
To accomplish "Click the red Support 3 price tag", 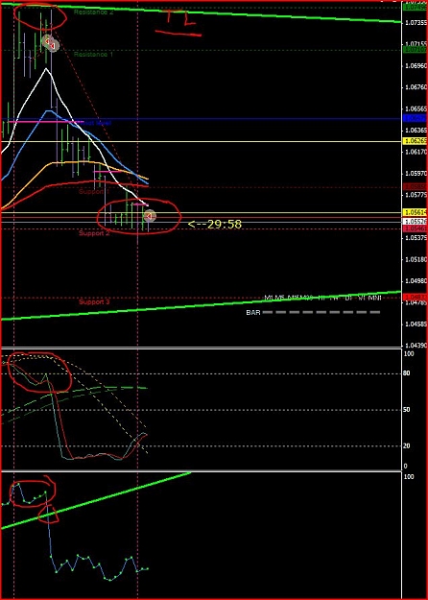I will pyautogui.click(x=415, y=297).
